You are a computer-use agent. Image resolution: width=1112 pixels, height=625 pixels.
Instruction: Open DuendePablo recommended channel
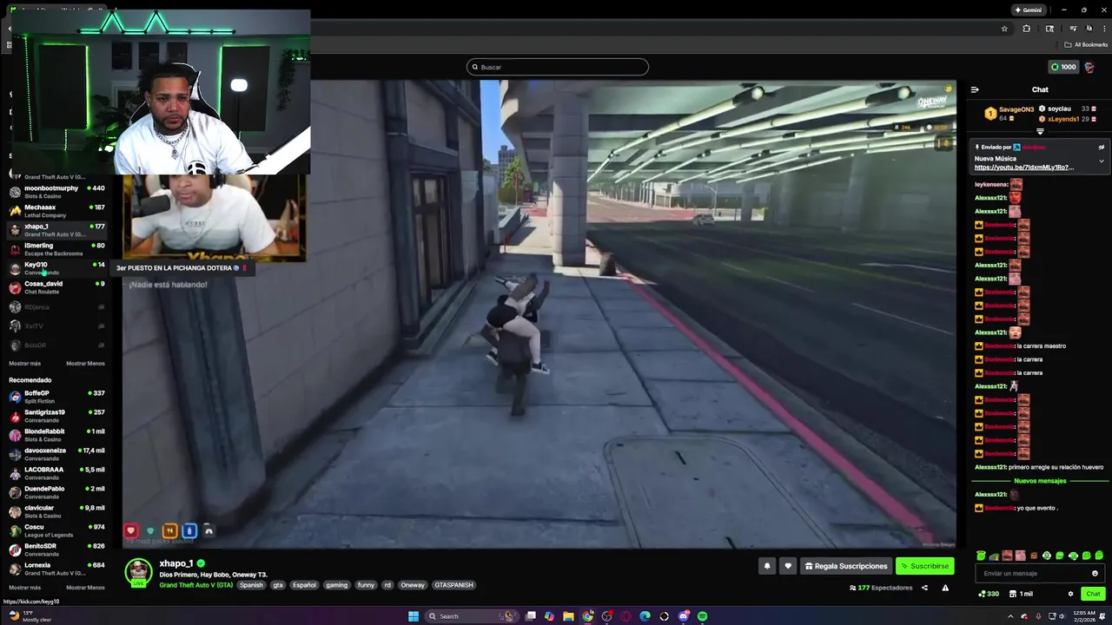[x=57, y=492]
